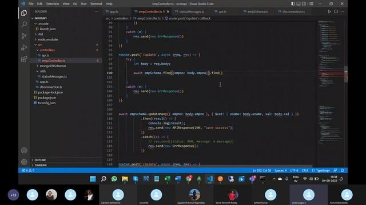
Task: Open File Explorer from the taskbar
Action: [x=125, y=179]
